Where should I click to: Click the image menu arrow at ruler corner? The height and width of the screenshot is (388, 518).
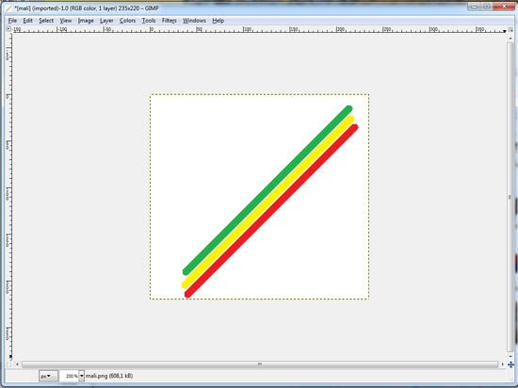[8, 29]
